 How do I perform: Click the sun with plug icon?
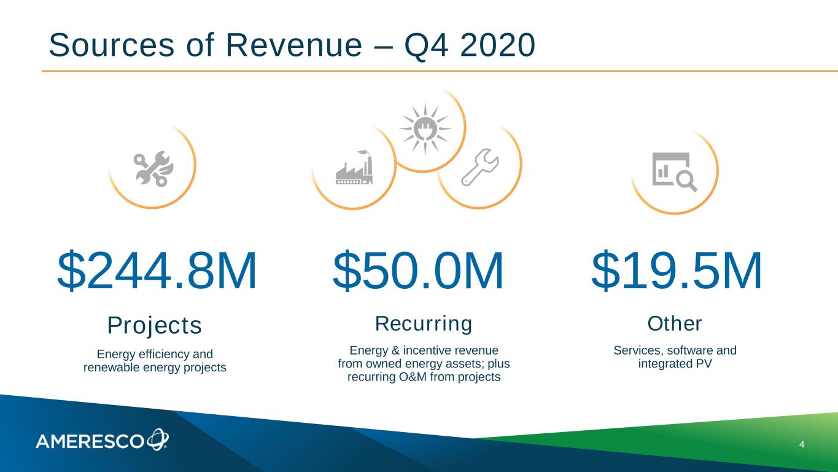[425, 128]
